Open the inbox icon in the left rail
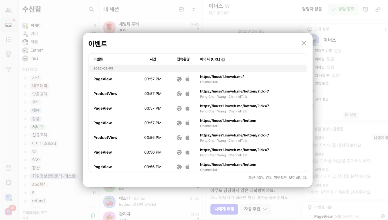Viewport: 388px width, 220px height. [8, 25]
